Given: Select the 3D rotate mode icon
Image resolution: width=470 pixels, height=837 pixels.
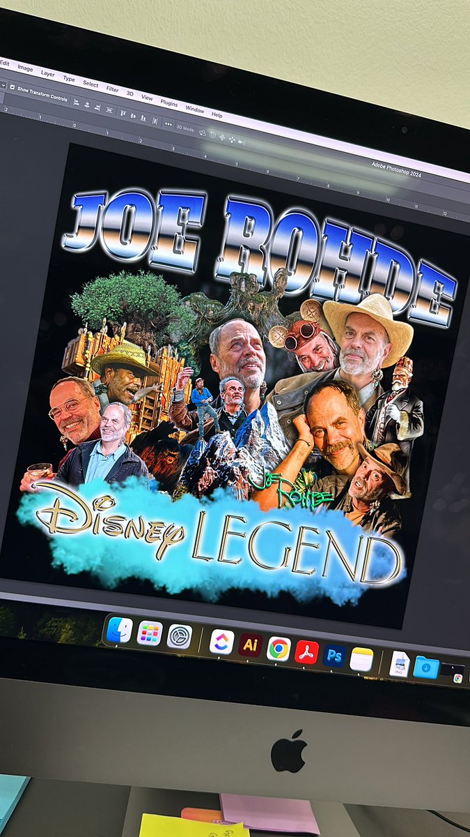Looking at the screenshot, I should [x=202, y=133].
